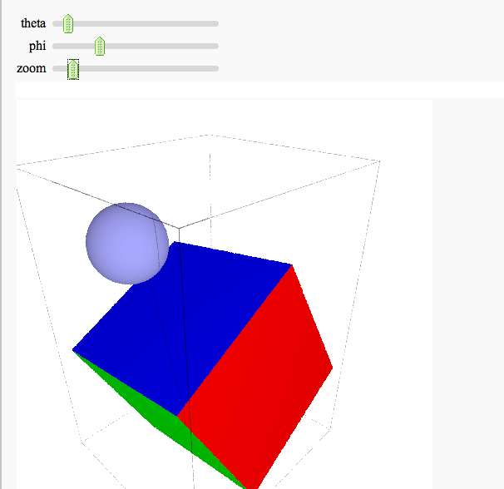Click the rightmost corner of the red face

[332, 367]
